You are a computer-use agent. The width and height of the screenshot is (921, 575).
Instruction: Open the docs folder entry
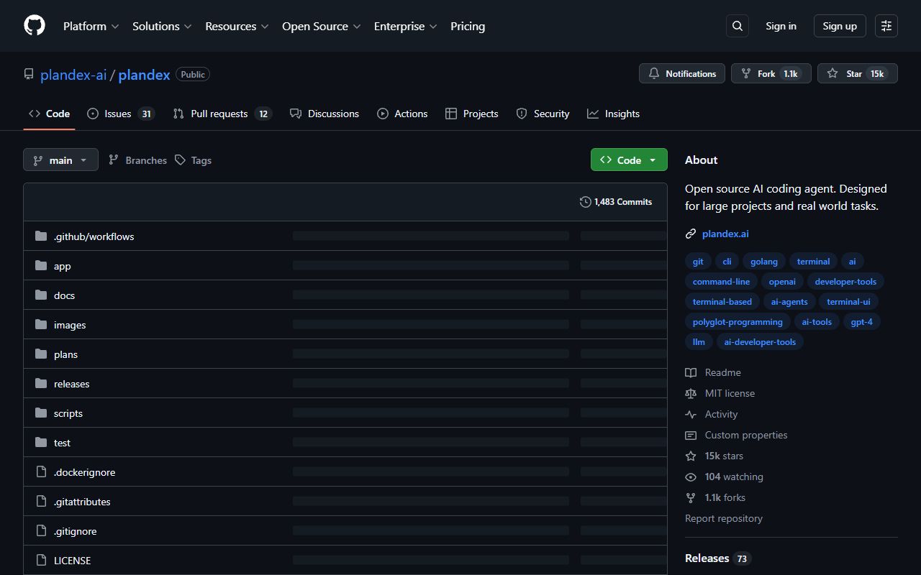[x=64, y=295]
